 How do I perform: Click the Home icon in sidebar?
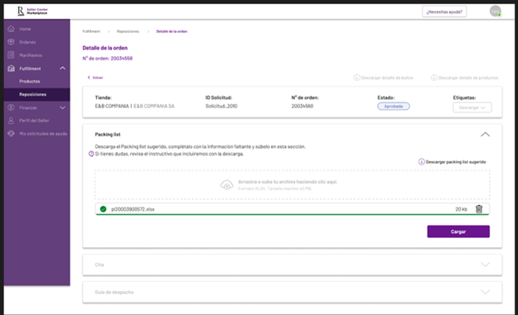click(x=11, y=29)
